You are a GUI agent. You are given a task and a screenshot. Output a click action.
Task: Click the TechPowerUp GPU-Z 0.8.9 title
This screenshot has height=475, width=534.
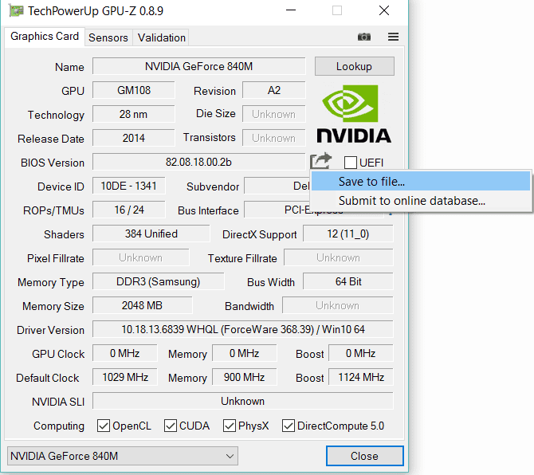click(x=96, y=11)
